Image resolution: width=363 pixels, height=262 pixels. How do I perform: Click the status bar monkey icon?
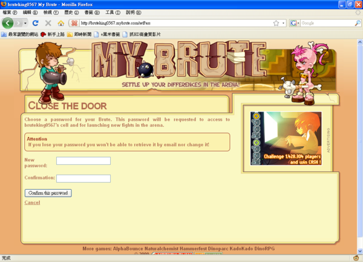(x=356, y=258)
